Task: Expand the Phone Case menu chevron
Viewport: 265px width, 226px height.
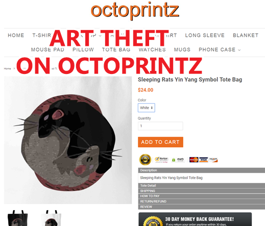Action: click(x=239, y=50)
